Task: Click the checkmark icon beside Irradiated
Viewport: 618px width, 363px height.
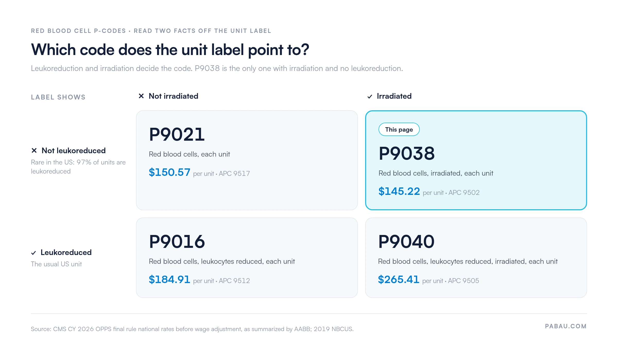Action: tap(370, 97)
